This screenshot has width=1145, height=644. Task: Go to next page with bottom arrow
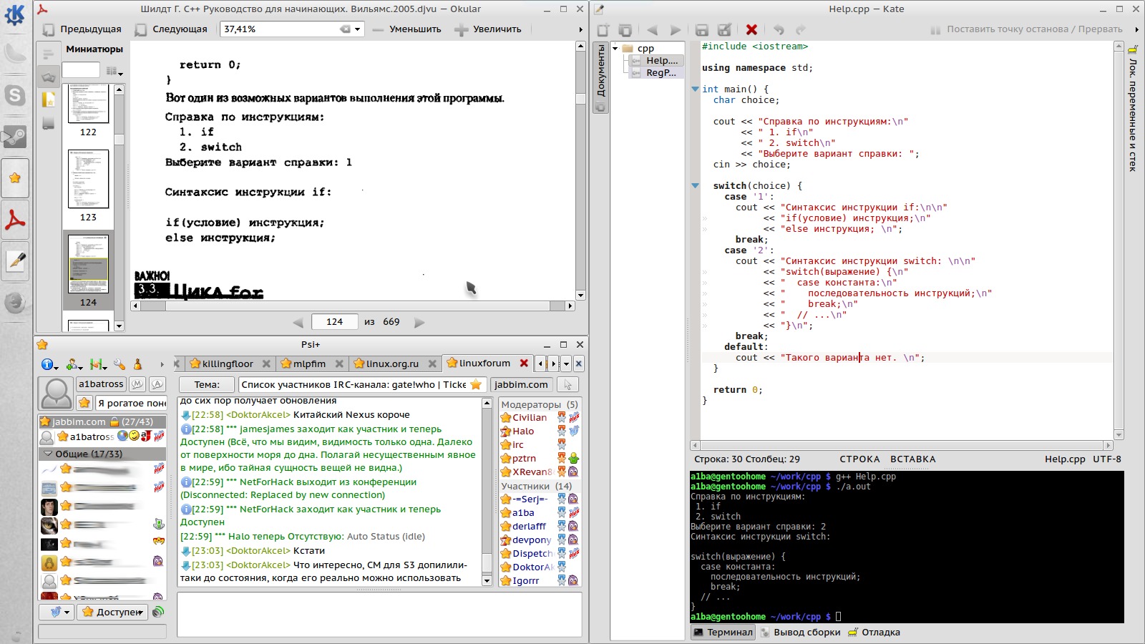(x=419, y=323)
